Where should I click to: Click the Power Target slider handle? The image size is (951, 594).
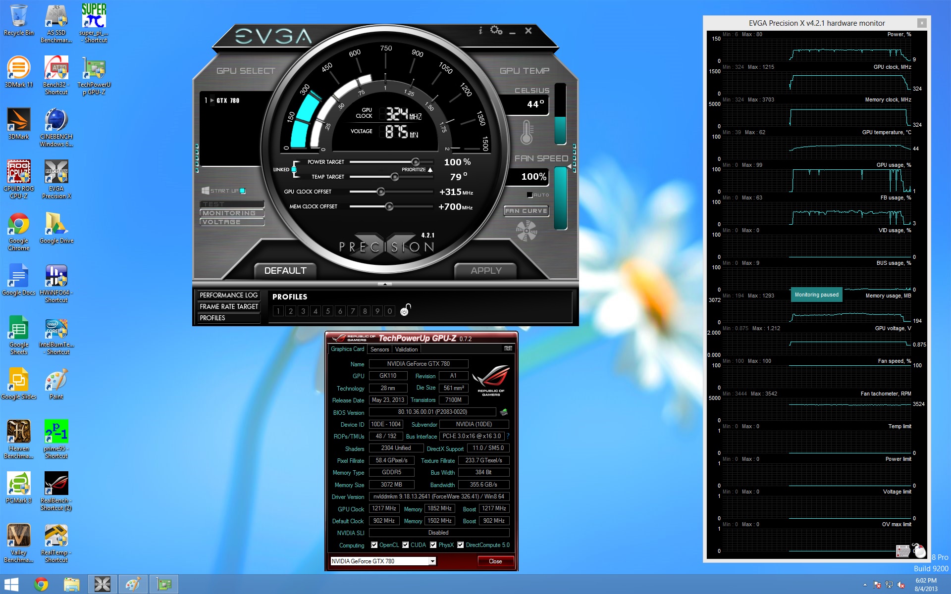(x=416, y=162)
